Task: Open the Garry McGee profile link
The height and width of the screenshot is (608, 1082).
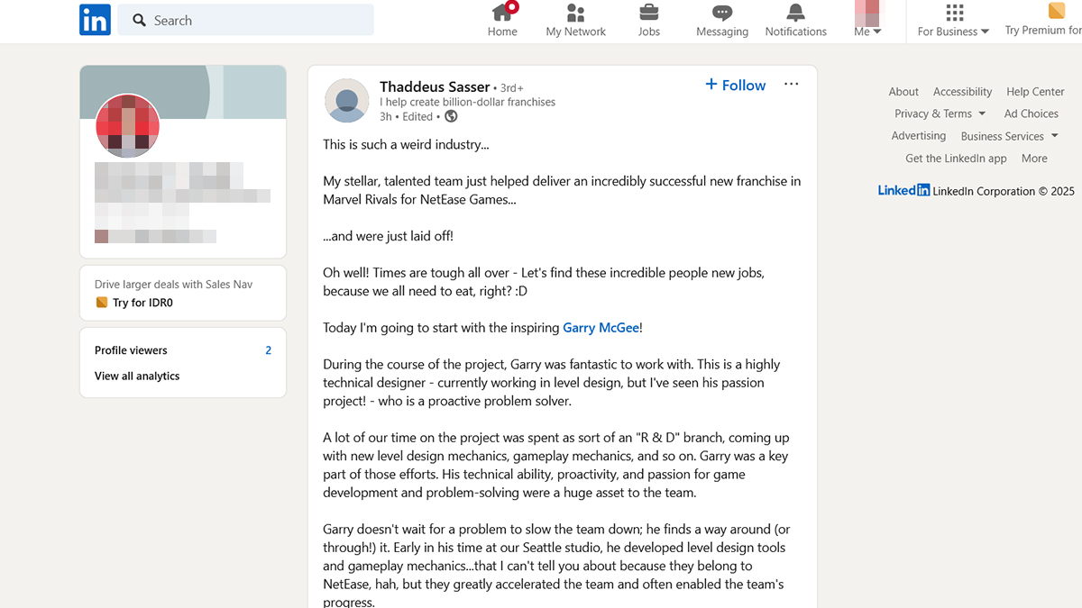Action: 601,328
